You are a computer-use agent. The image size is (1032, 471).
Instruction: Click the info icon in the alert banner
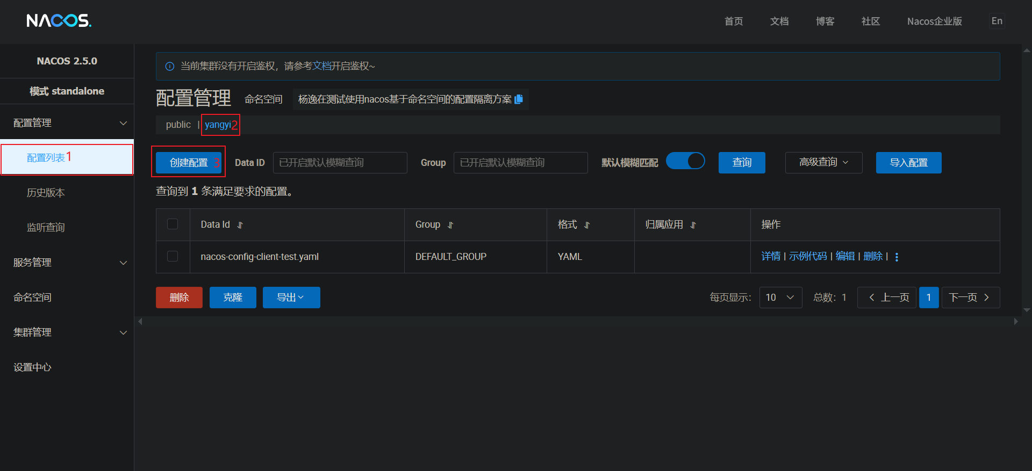(170, 67)
